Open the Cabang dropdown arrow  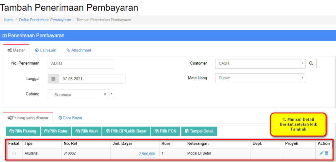[x=111, y=94]
